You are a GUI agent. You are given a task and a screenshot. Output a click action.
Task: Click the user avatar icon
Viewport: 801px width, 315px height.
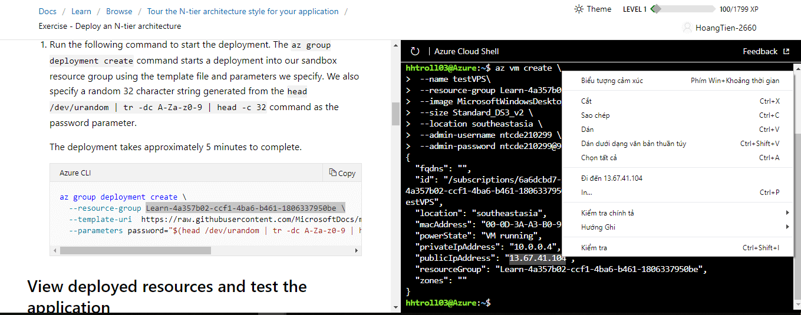[x=687, y=27]
